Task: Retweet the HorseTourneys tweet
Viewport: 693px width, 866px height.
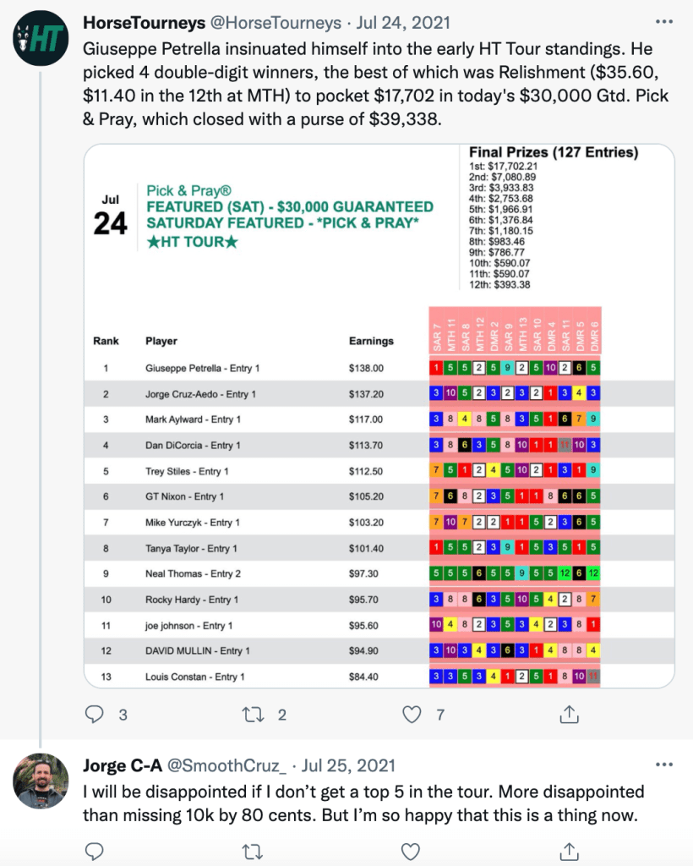Action: 254,715
